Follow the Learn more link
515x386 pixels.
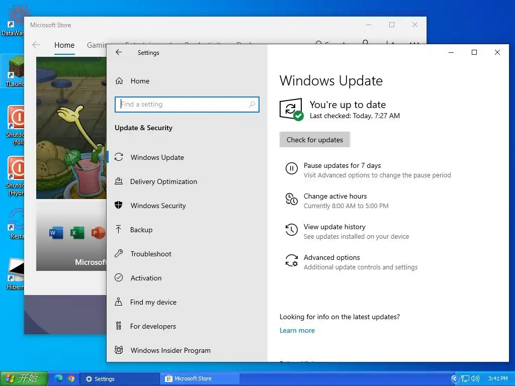pos(297,331)
